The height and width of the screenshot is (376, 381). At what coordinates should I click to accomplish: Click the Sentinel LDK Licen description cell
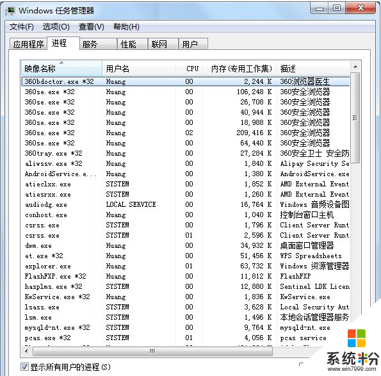click(314, 286)
